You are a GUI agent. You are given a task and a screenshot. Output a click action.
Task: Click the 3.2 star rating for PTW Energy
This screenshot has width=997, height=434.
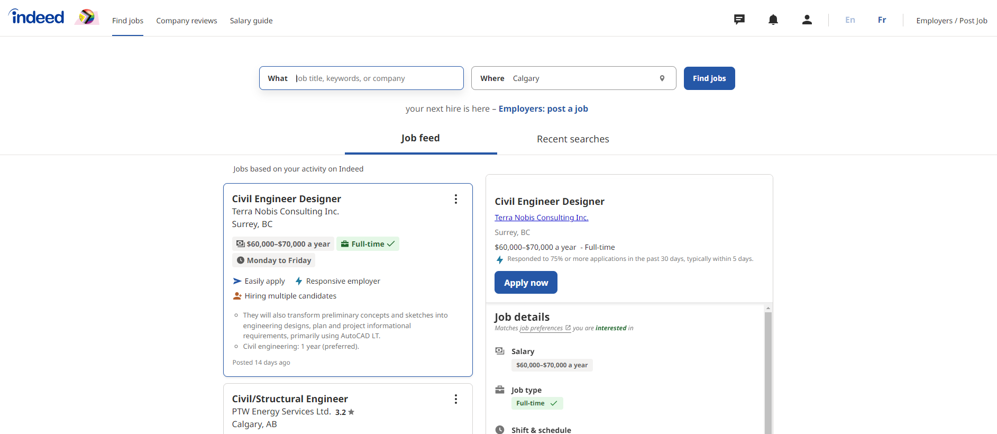pyautogui.click(x=345, y=412)
